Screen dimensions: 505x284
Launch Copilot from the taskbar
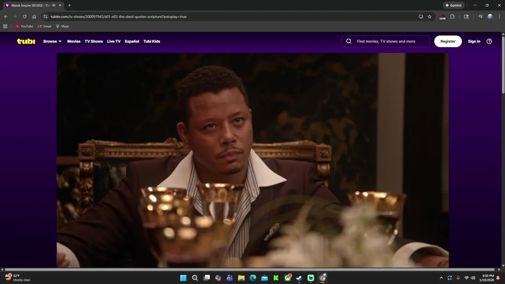point(218,278)
